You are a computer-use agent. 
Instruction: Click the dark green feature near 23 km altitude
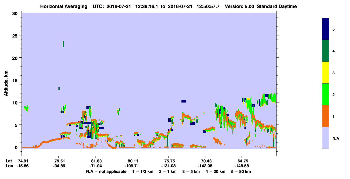click(63, 44)
